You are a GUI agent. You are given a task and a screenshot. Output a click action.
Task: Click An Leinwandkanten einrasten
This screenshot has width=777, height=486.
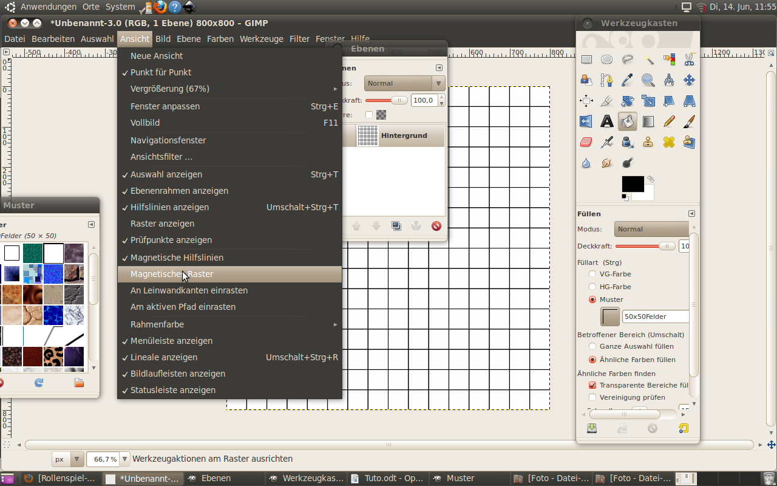click(229, 290)
